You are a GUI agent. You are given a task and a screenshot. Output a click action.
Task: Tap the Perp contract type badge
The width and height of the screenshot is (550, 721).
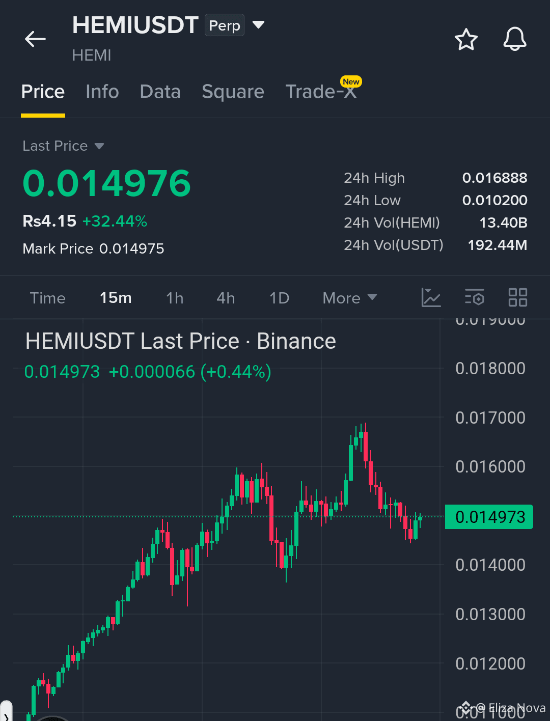[x=225, y=25]
